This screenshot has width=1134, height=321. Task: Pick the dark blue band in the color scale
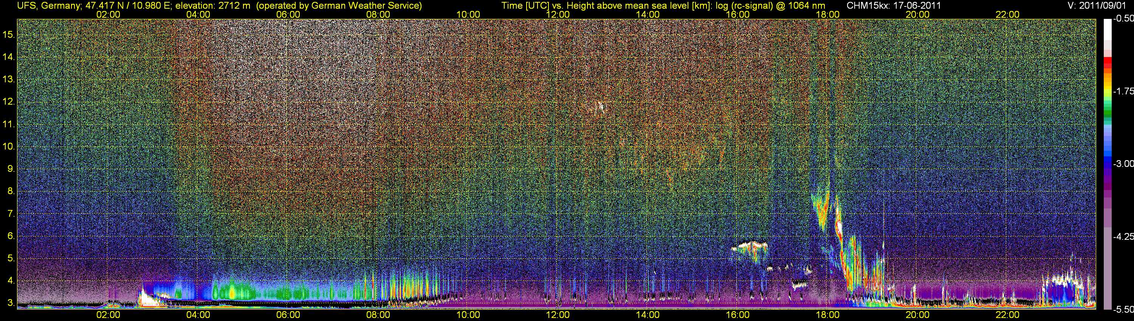[1108, 166]
